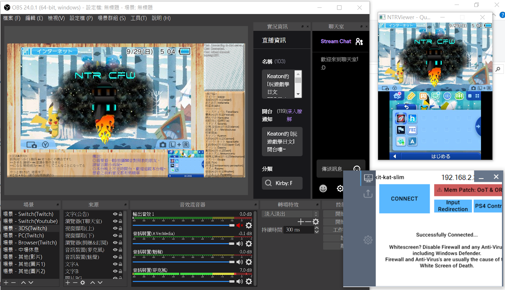505x290 pixels.
Task: Unlock the 瀏覽器(捐贈&訂閱) source
Action: pyautogui.click(x=120, y=243)
